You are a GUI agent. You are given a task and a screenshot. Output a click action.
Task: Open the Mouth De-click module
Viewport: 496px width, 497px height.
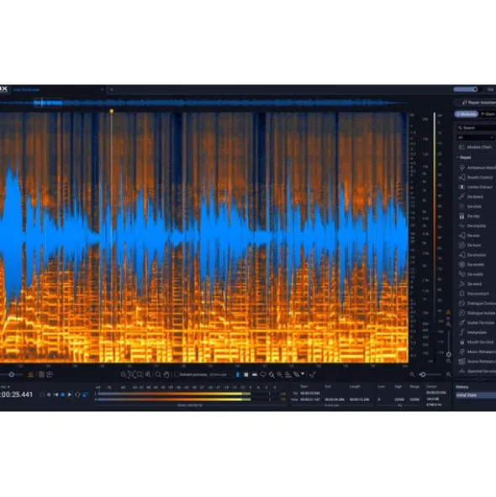478,342
